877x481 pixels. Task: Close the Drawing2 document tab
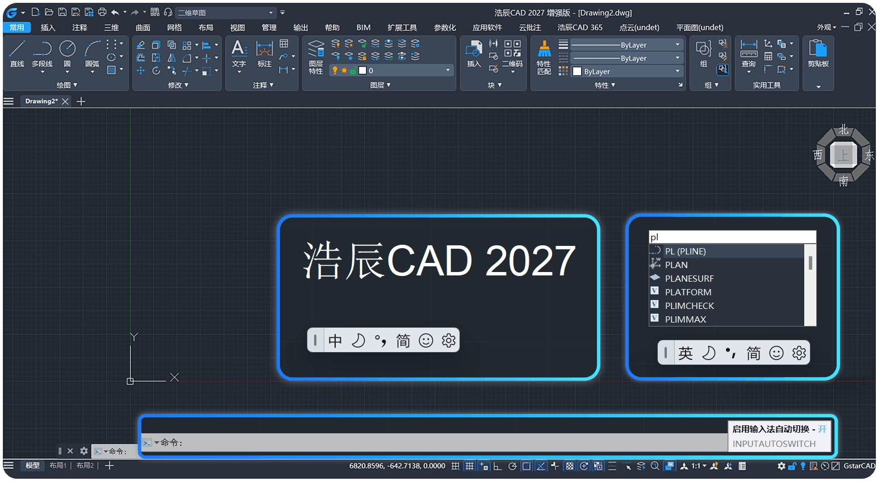point(65,101)
